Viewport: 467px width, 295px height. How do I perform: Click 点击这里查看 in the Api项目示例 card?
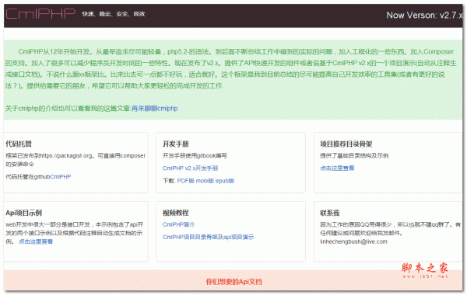click(36, 241)
